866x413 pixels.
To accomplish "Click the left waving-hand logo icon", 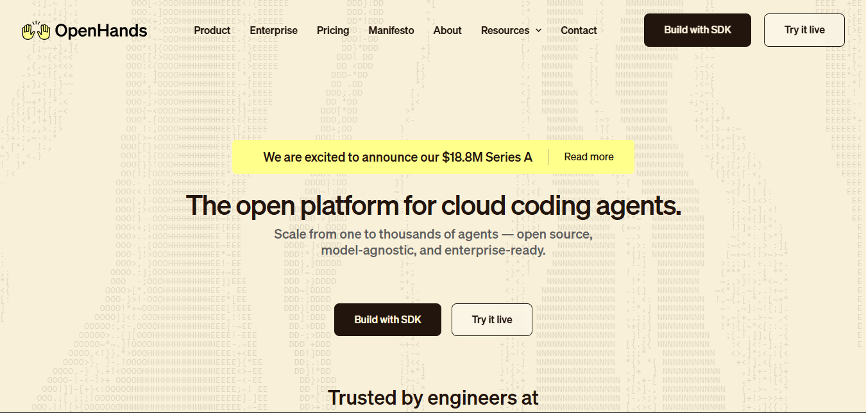I will click(x=28, y=29).
